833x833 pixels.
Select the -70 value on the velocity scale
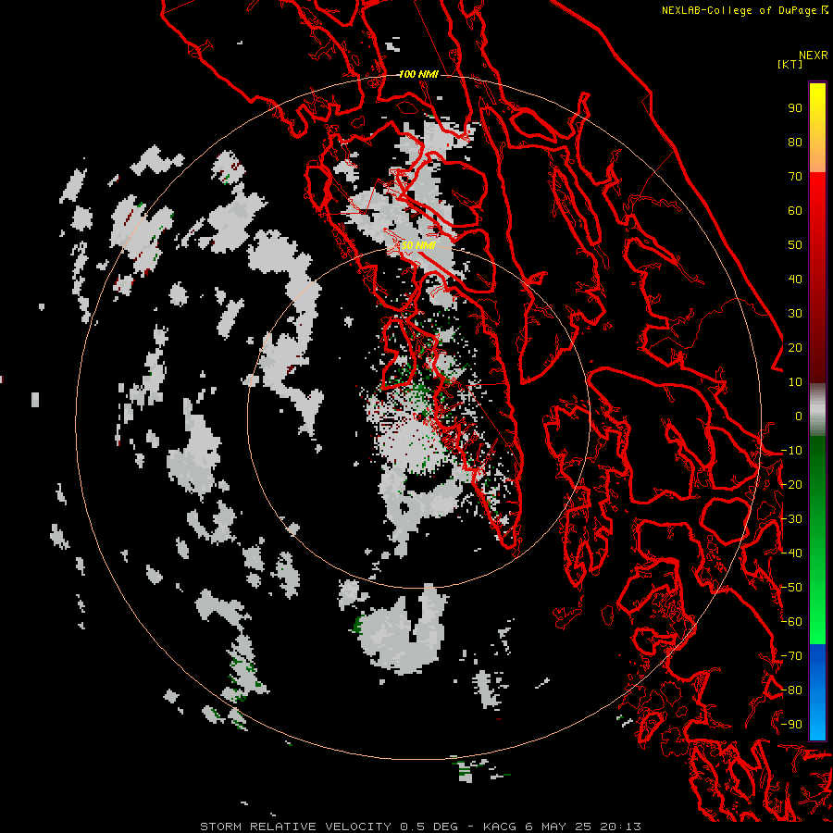791,656
